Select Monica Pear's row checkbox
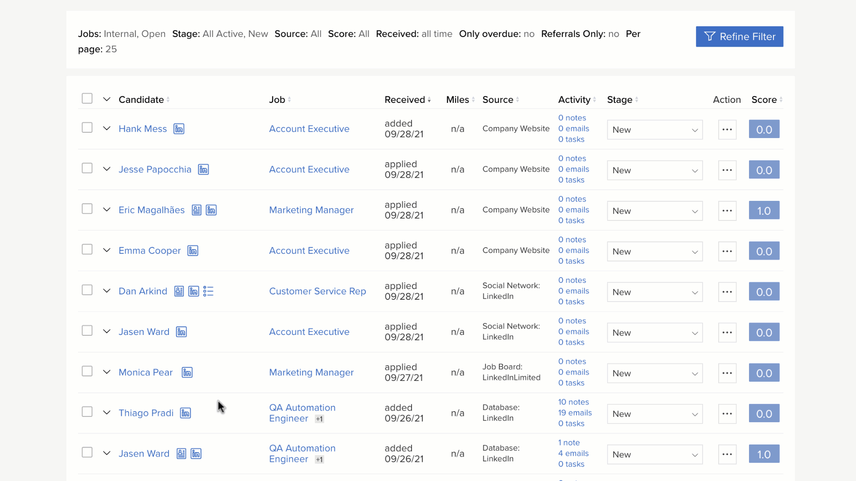Screen dimensions: 856x481 click(87, 371)
